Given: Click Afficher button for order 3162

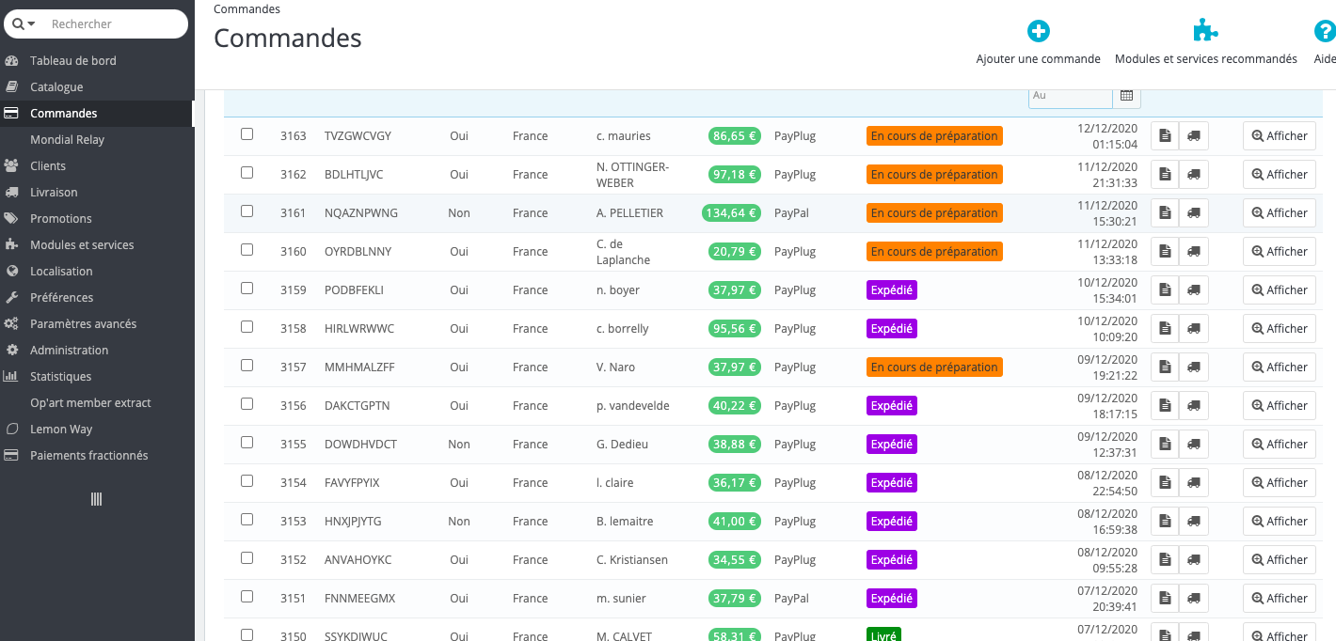Looking at the screenshot, I should [x=1280, y=175].
